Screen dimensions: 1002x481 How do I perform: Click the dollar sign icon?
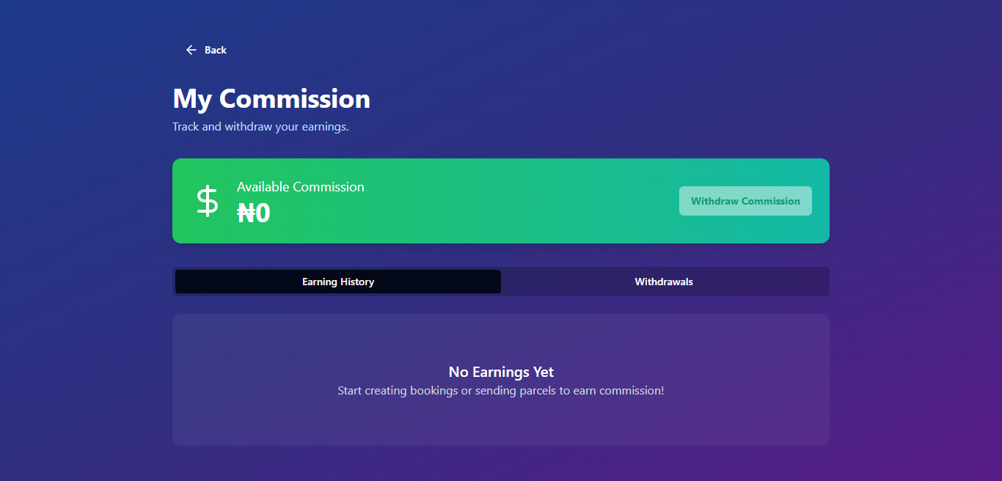pos(208,201)
